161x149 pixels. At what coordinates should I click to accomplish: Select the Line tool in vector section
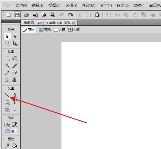pos(7,95)
